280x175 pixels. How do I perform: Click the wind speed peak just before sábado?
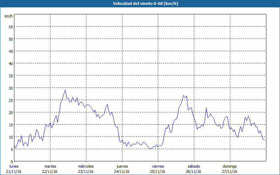tap(183, 95)
